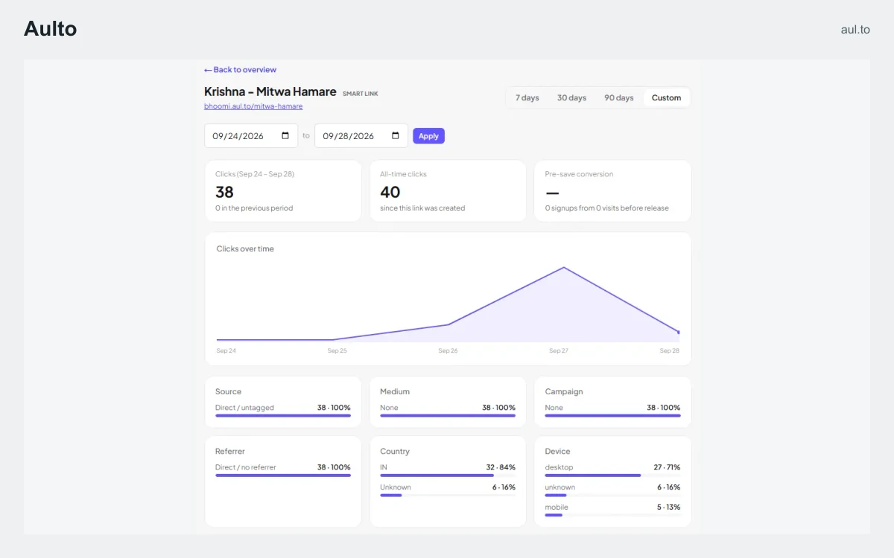Viewport: 894px width, 558px height.
Task: Click the Device mobile progress bar
Action: (x=612, y=515)
